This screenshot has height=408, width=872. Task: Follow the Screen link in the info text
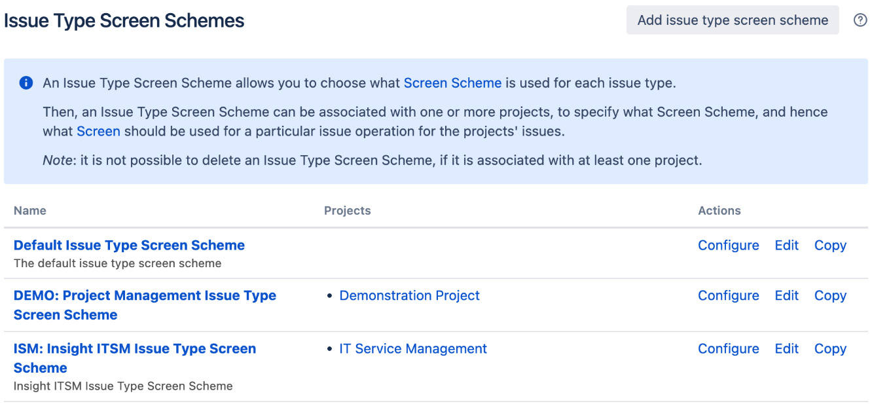[x=98, y=131]
